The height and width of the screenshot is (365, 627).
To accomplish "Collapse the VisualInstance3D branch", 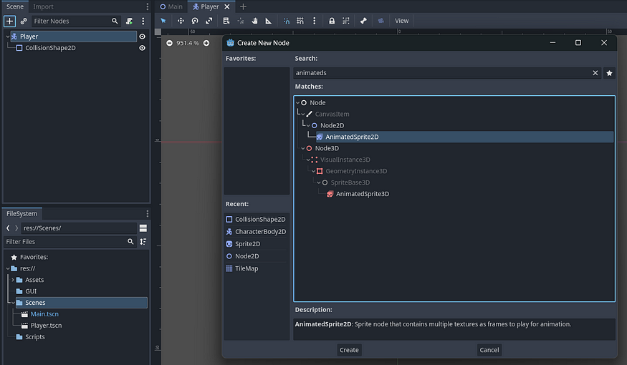I will click(x=308, y=160).
